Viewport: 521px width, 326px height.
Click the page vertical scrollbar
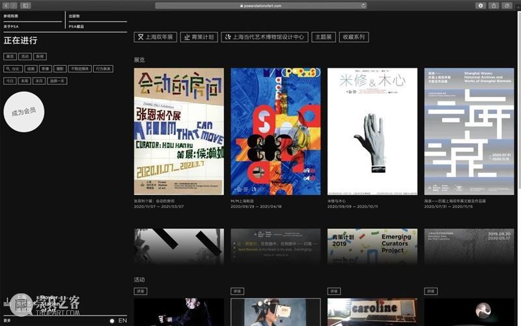coord(518,100)
